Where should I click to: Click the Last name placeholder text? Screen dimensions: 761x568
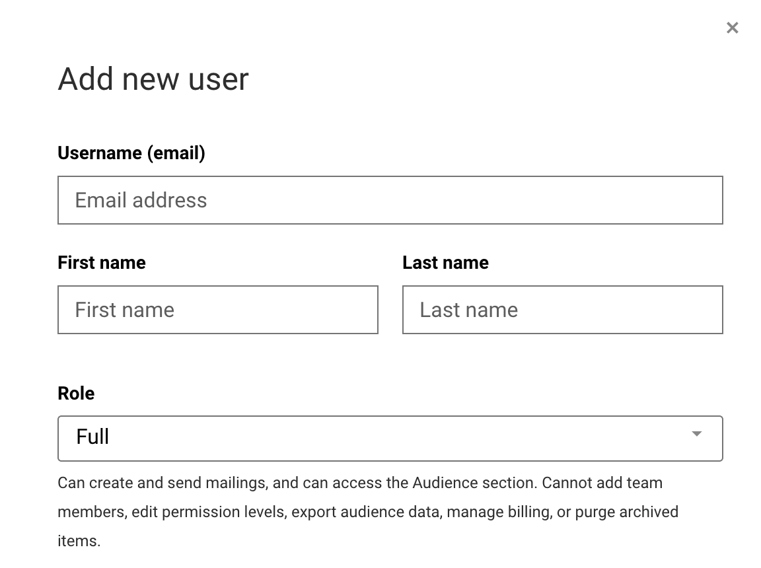[x=468, y=310]
